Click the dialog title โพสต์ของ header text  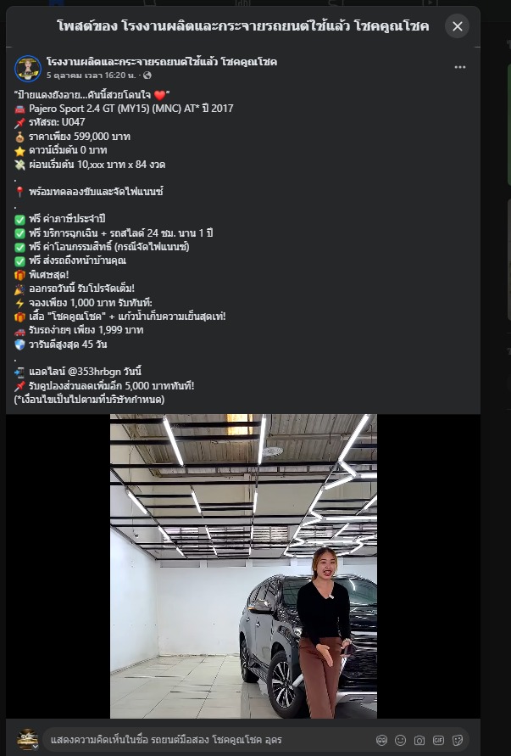tap(242, 26)
